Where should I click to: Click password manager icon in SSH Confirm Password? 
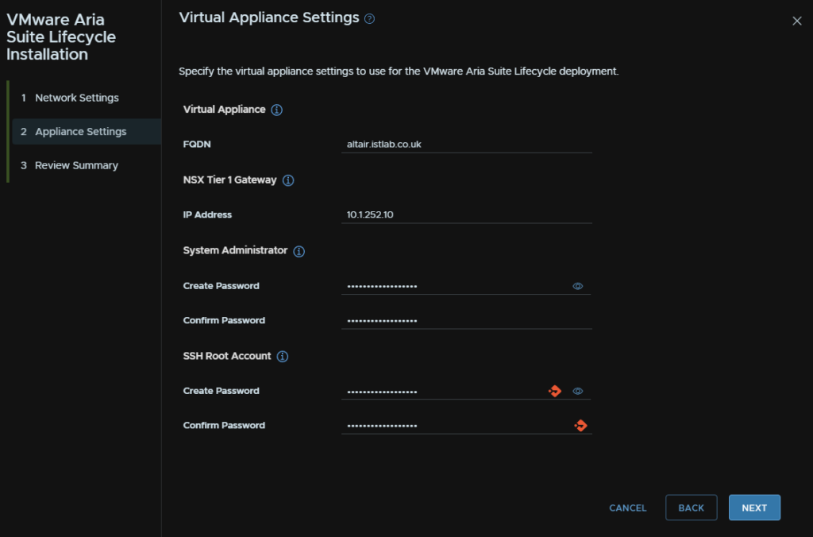[x=580, y=426]
